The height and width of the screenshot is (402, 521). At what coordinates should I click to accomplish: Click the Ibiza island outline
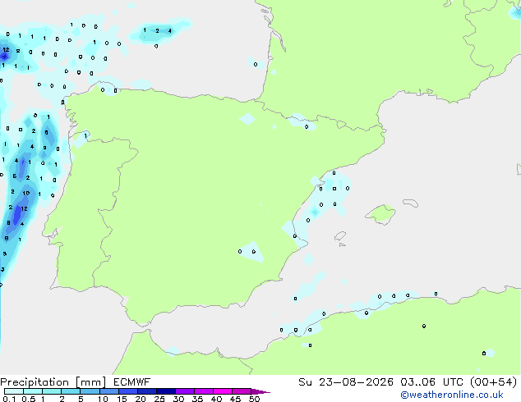click(340, 236)
